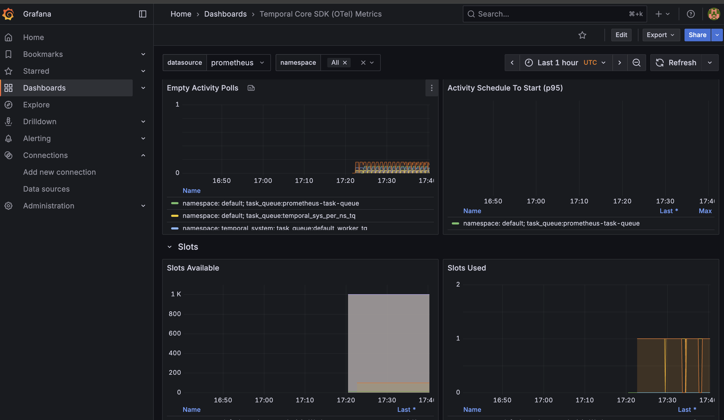Navigate to Dashboards breadcrumb
Screen dimensions: 724x420
[x=225, y=14]
